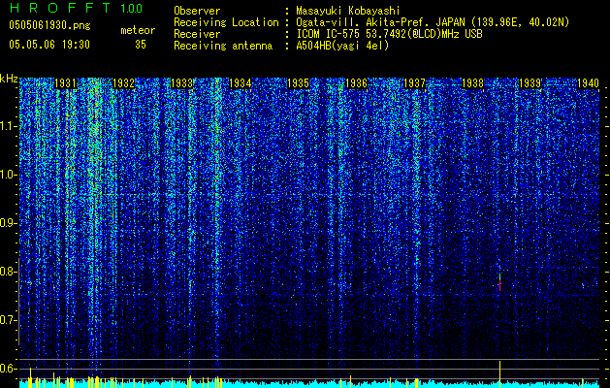Select the filename 0505061930.png
610x388 pixels.
click(x=49, y=25)
